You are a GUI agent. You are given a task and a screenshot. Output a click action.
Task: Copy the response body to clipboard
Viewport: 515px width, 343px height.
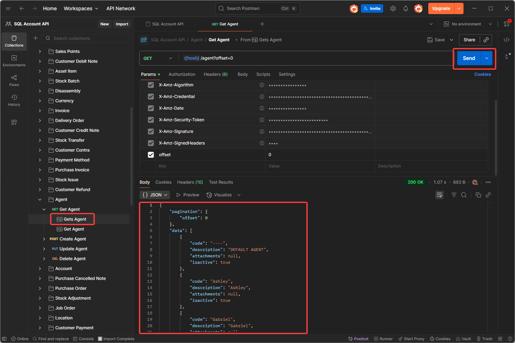pos(478,195)
